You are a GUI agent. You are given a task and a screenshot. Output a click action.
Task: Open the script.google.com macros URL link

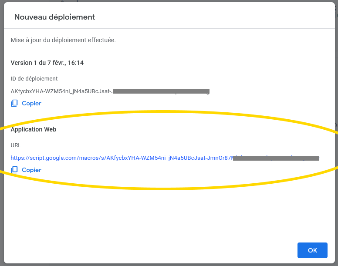coord(122,158)
